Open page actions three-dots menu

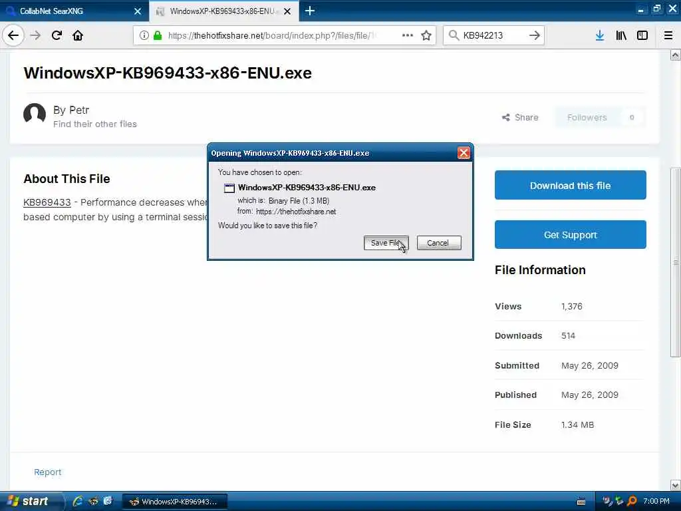pos(408,36)
